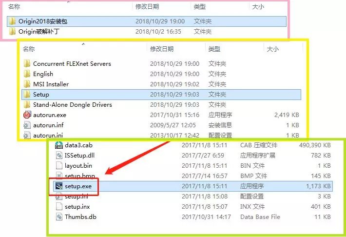Viewport: 346px width, 237px height.
Task: Select the autorun.exe file name
Action: 50,115
